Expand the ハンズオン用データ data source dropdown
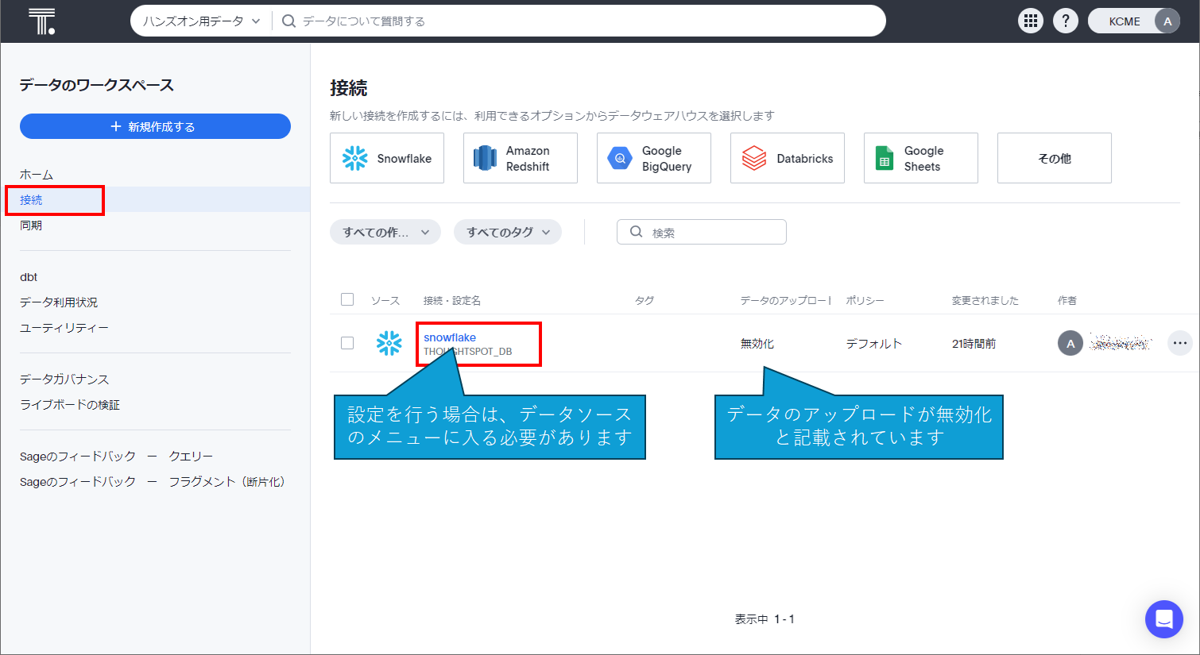The image size is (1200, 655). coord(202,21)
